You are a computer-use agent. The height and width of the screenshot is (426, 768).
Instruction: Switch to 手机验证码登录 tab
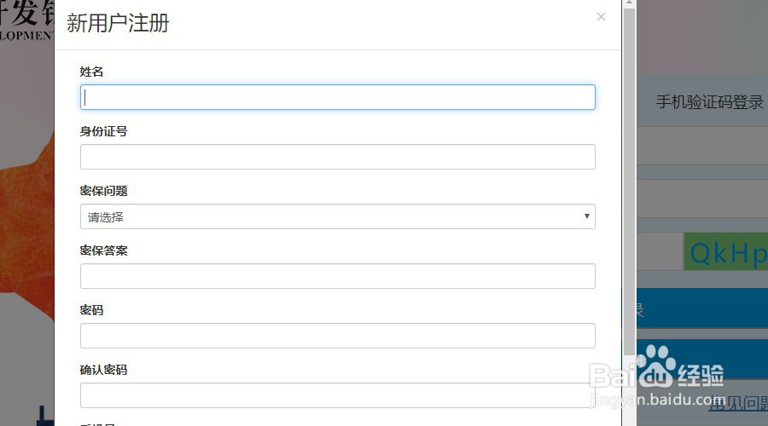[709, 102]
